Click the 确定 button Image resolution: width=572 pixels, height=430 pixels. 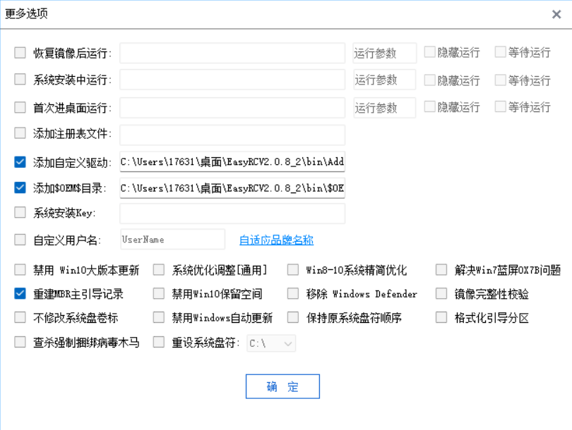pyautogui.click(x=282, y=387)
